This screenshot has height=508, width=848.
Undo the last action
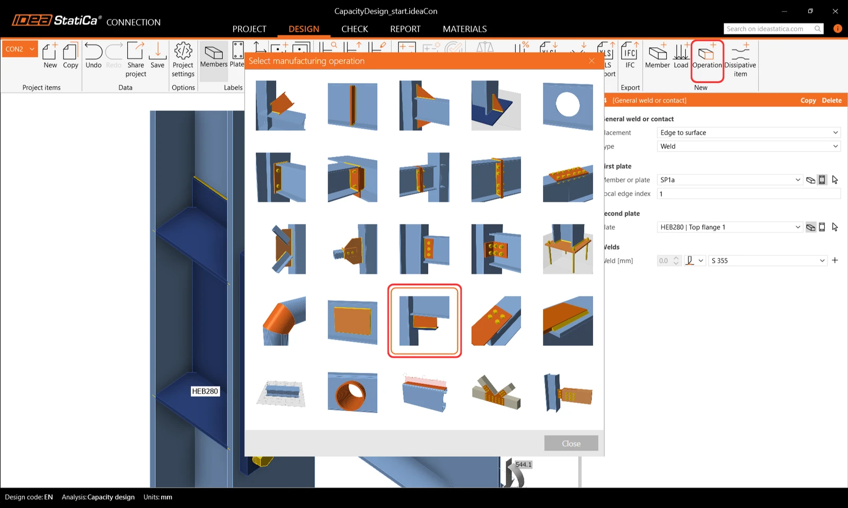tap(93, 56)
